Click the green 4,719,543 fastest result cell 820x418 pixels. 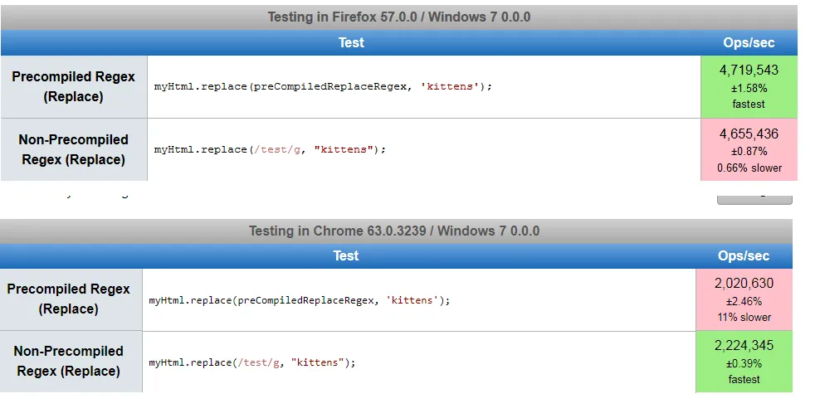click(x=749, y=86)
